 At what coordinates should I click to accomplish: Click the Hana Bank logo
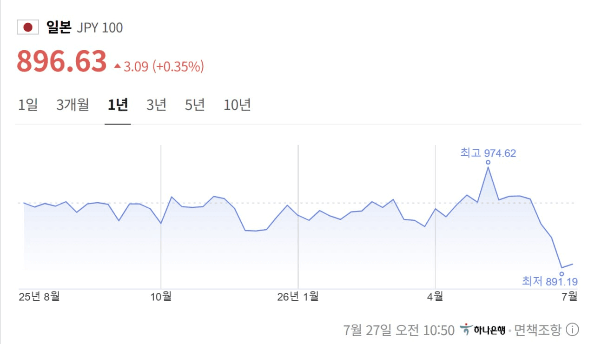coord(465,330)
